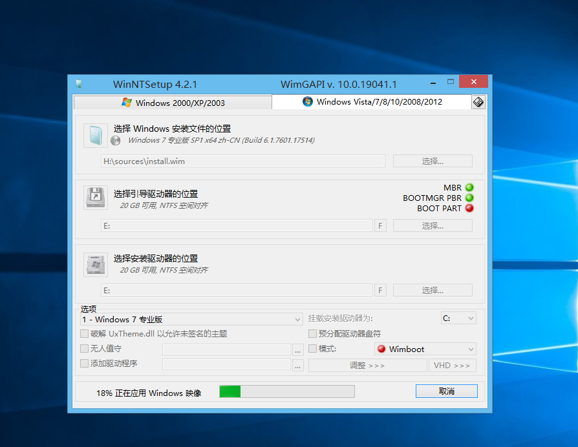This screenshot has width=578, height=447.
Task: Open the disk tool icon beside tabs
Action: pyautogui.click(x=478, y=102)
